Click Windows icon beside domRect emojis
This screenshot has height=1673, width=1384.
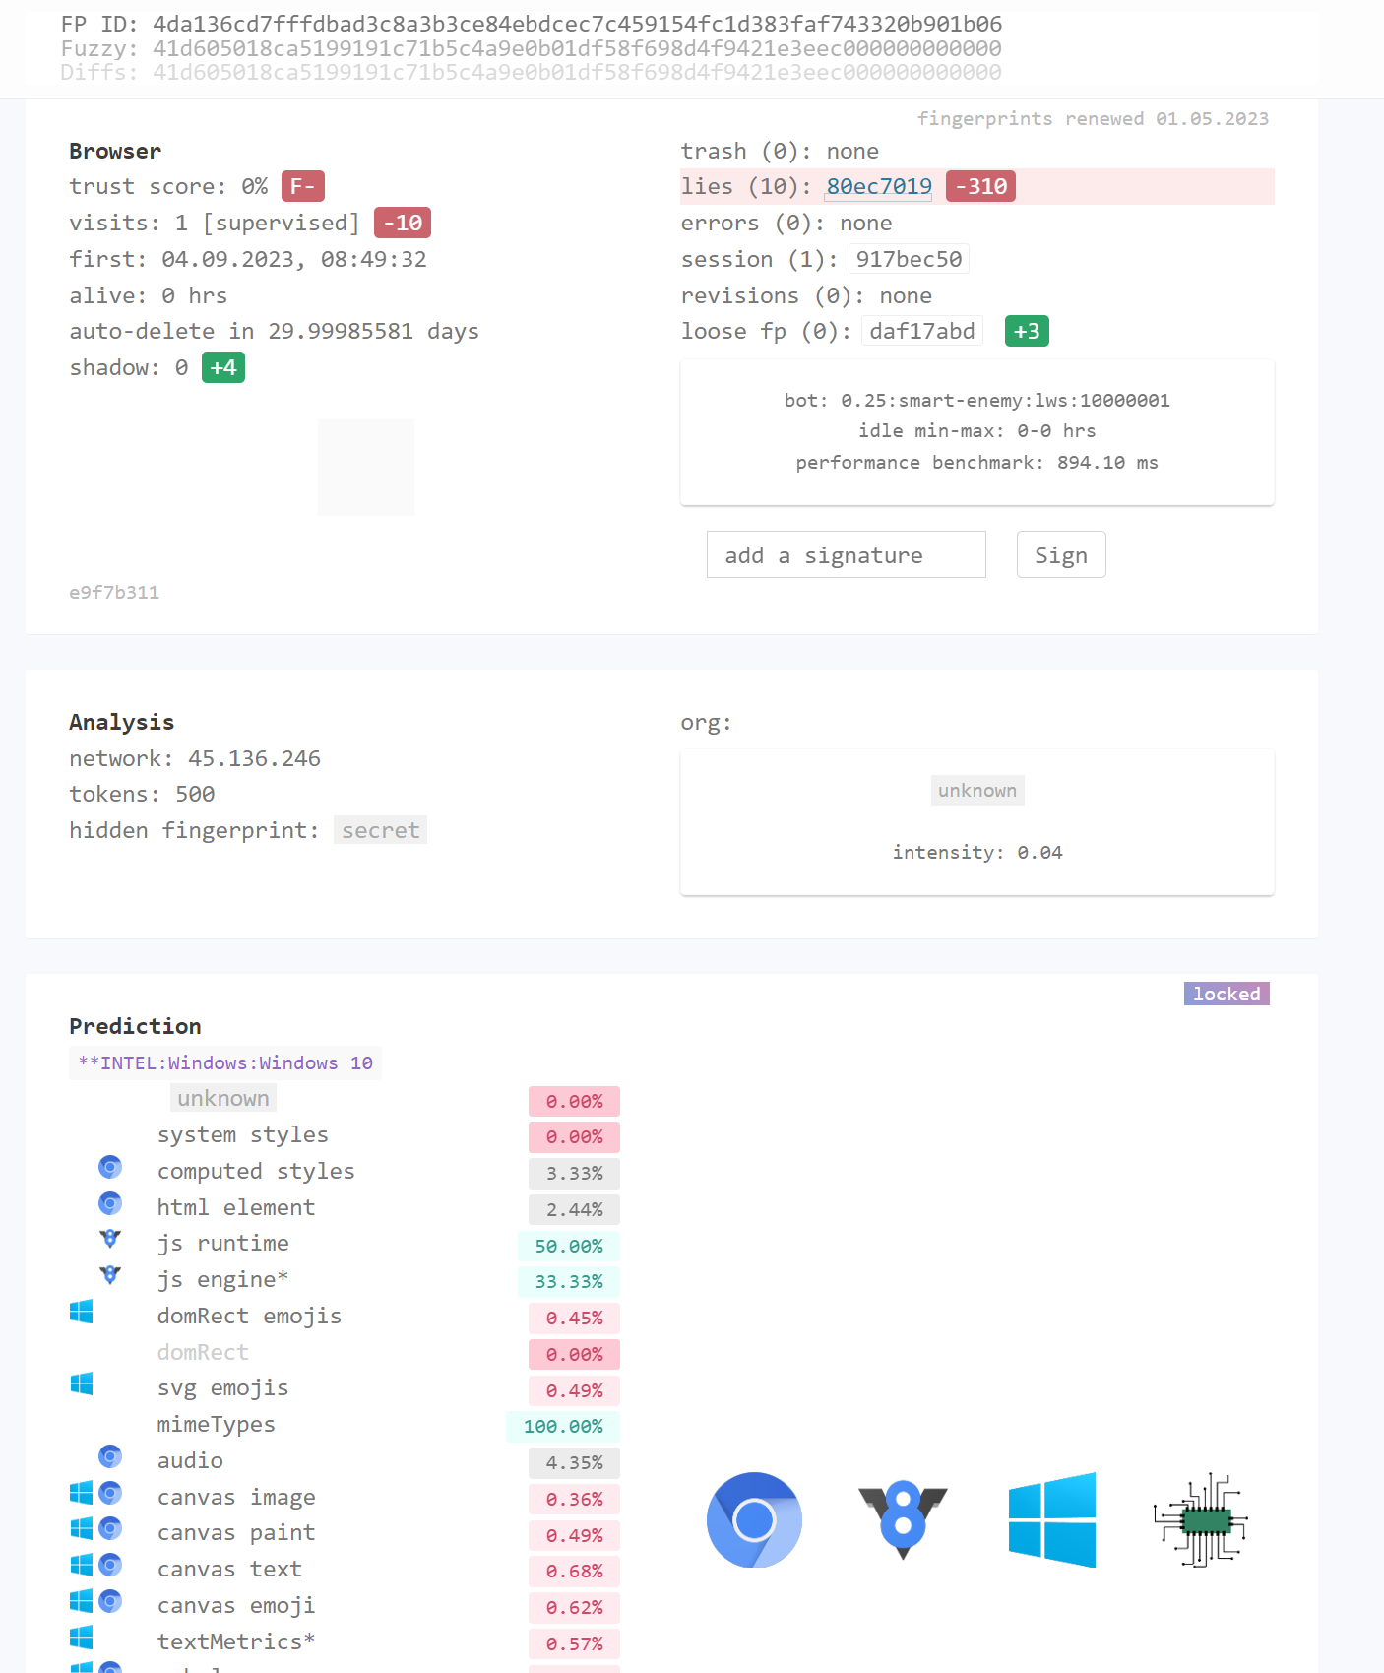[x=82, y=1312]
